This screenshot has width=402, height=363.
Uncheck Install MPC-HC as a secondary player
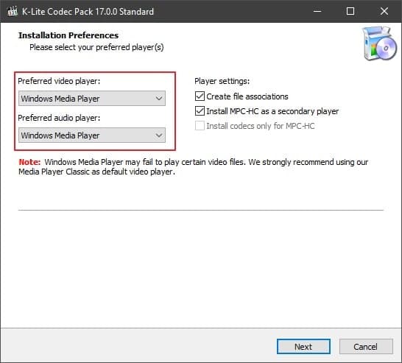(200, 111)
